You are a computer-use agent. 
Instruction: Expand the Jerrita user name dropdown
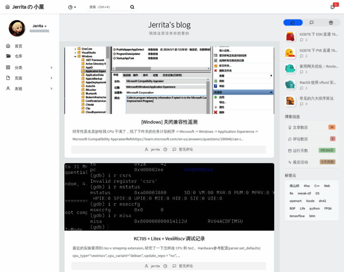(x=39, y=26)
